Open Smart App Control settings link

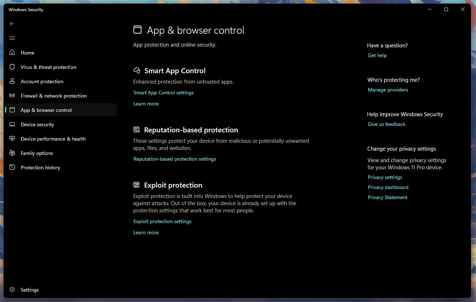click(x=164, y=93)
